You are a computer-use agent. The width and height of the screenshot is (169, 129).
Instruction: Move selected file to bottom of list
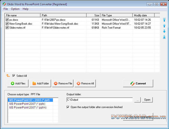164,37
